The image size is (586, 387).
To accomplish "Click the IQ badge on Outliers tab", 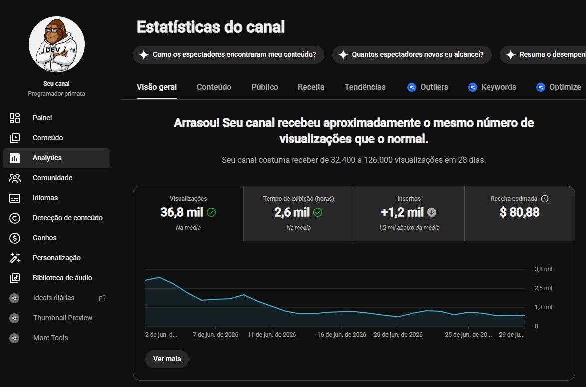I will click(411, 87).
